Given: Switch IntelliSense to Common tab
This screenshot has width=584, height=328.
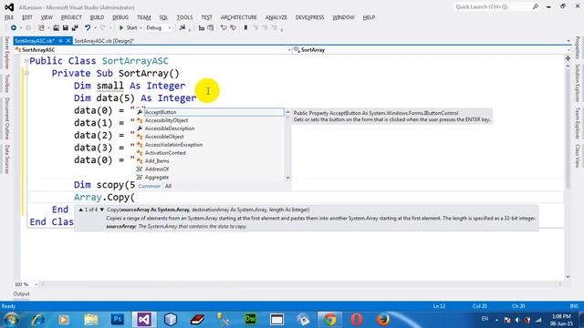Looking at the screenshot, I should tap(149, 186).
